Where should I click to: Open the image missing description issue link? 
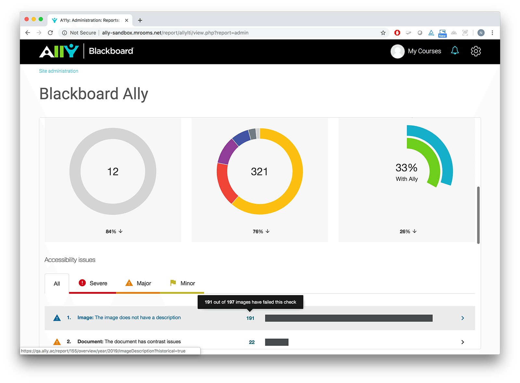129,318
